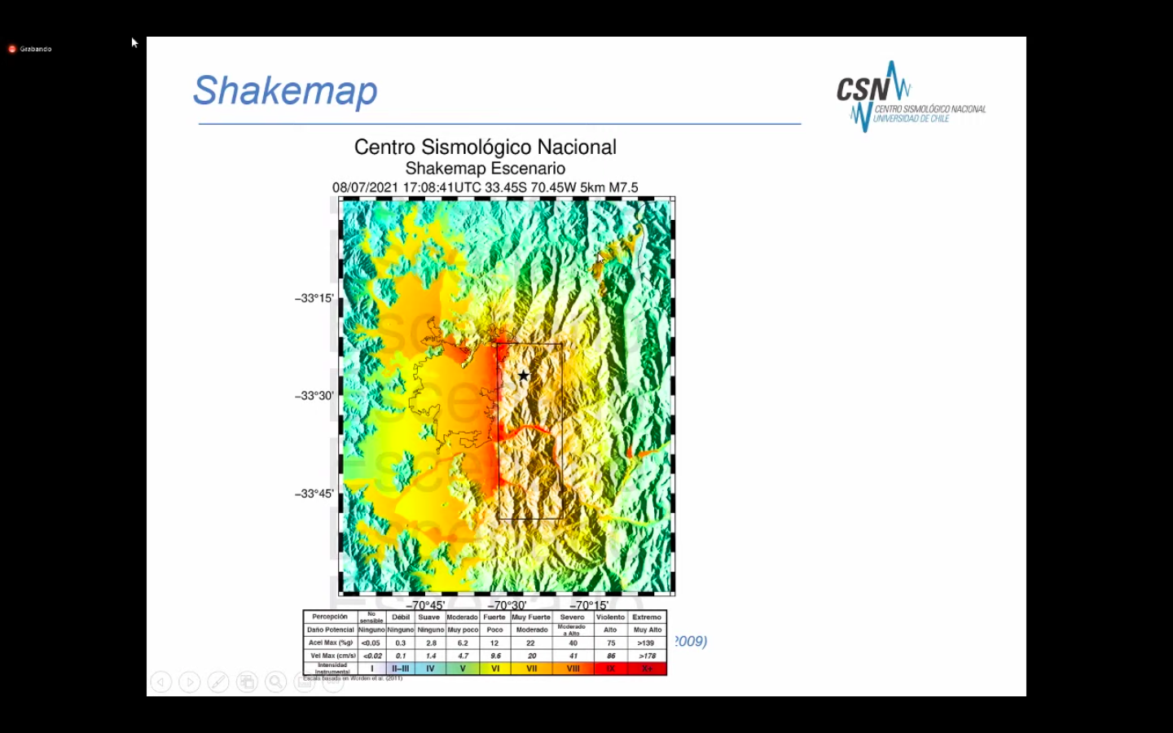
Task: Open the see all slides view
Action: tap(247, 682)
